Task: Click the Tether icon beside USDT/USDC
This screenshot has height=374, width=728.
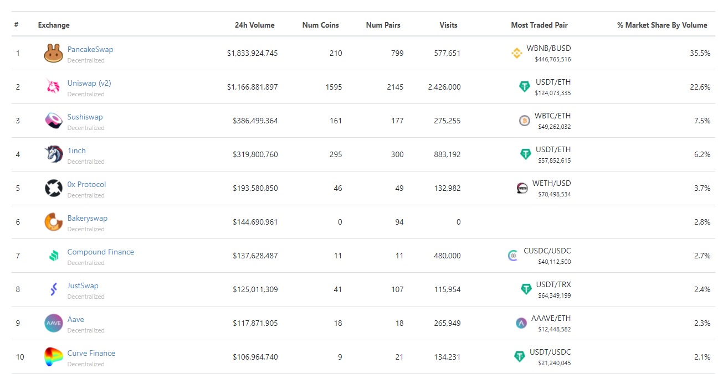Action: pyautogui.click(x=520, y=357)
